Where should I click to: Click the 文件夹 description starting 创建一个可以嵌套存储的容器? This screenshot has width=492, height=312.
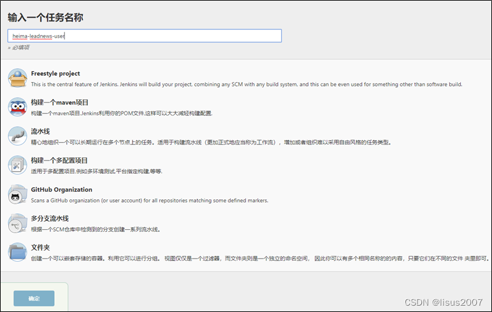260,259
